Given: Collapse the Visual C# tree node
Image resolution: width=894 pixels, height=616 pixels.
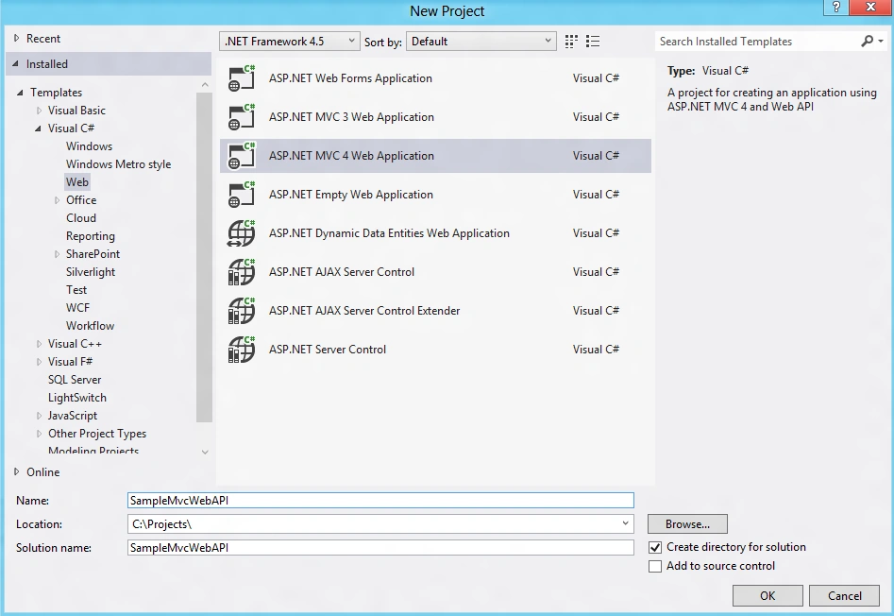Looking at the screenshot, I should [x=38, y=128].
